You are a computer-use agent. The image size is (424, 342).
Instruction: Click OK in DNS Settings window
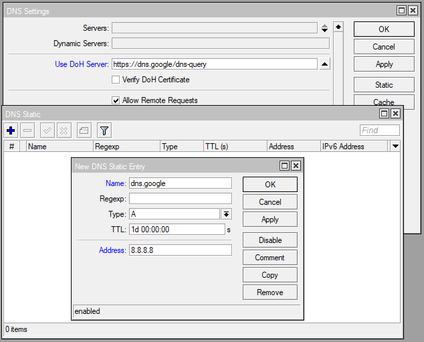(x=384, y=29)
